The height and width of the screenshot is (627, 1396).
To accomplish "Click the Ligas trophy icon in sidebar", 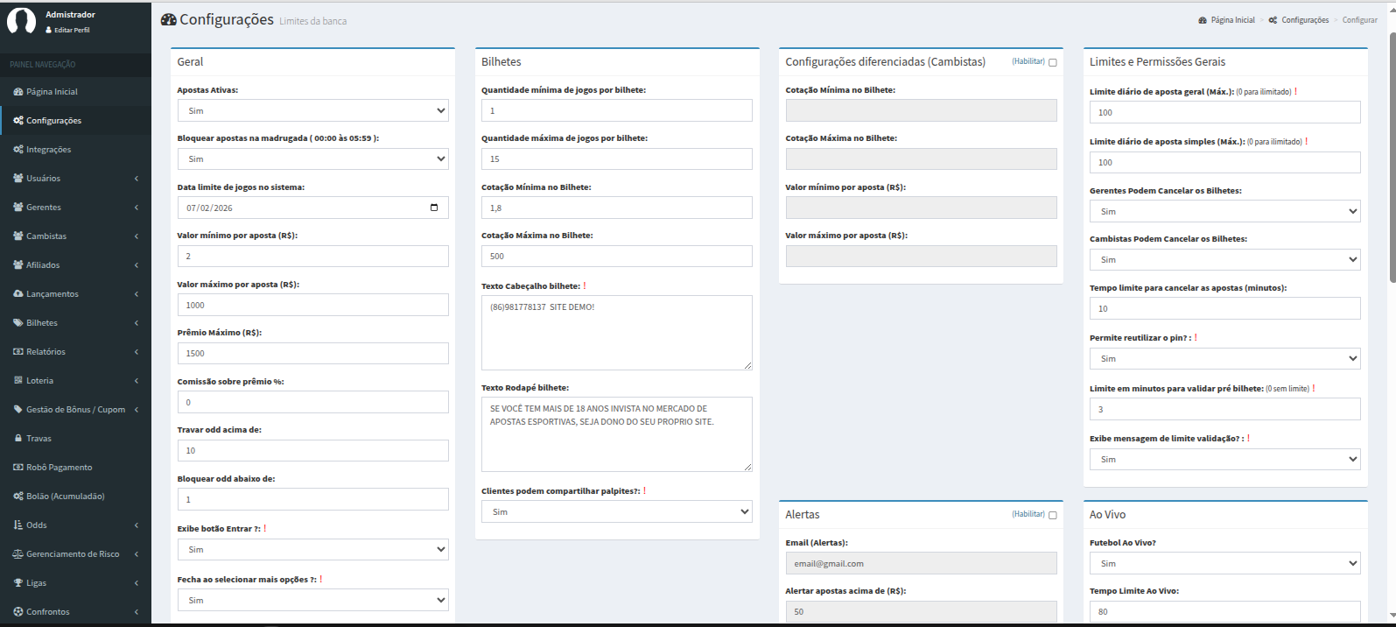I will [x=18, y=583].
